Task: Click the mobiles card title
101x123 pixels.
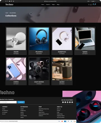Action: 16,82
